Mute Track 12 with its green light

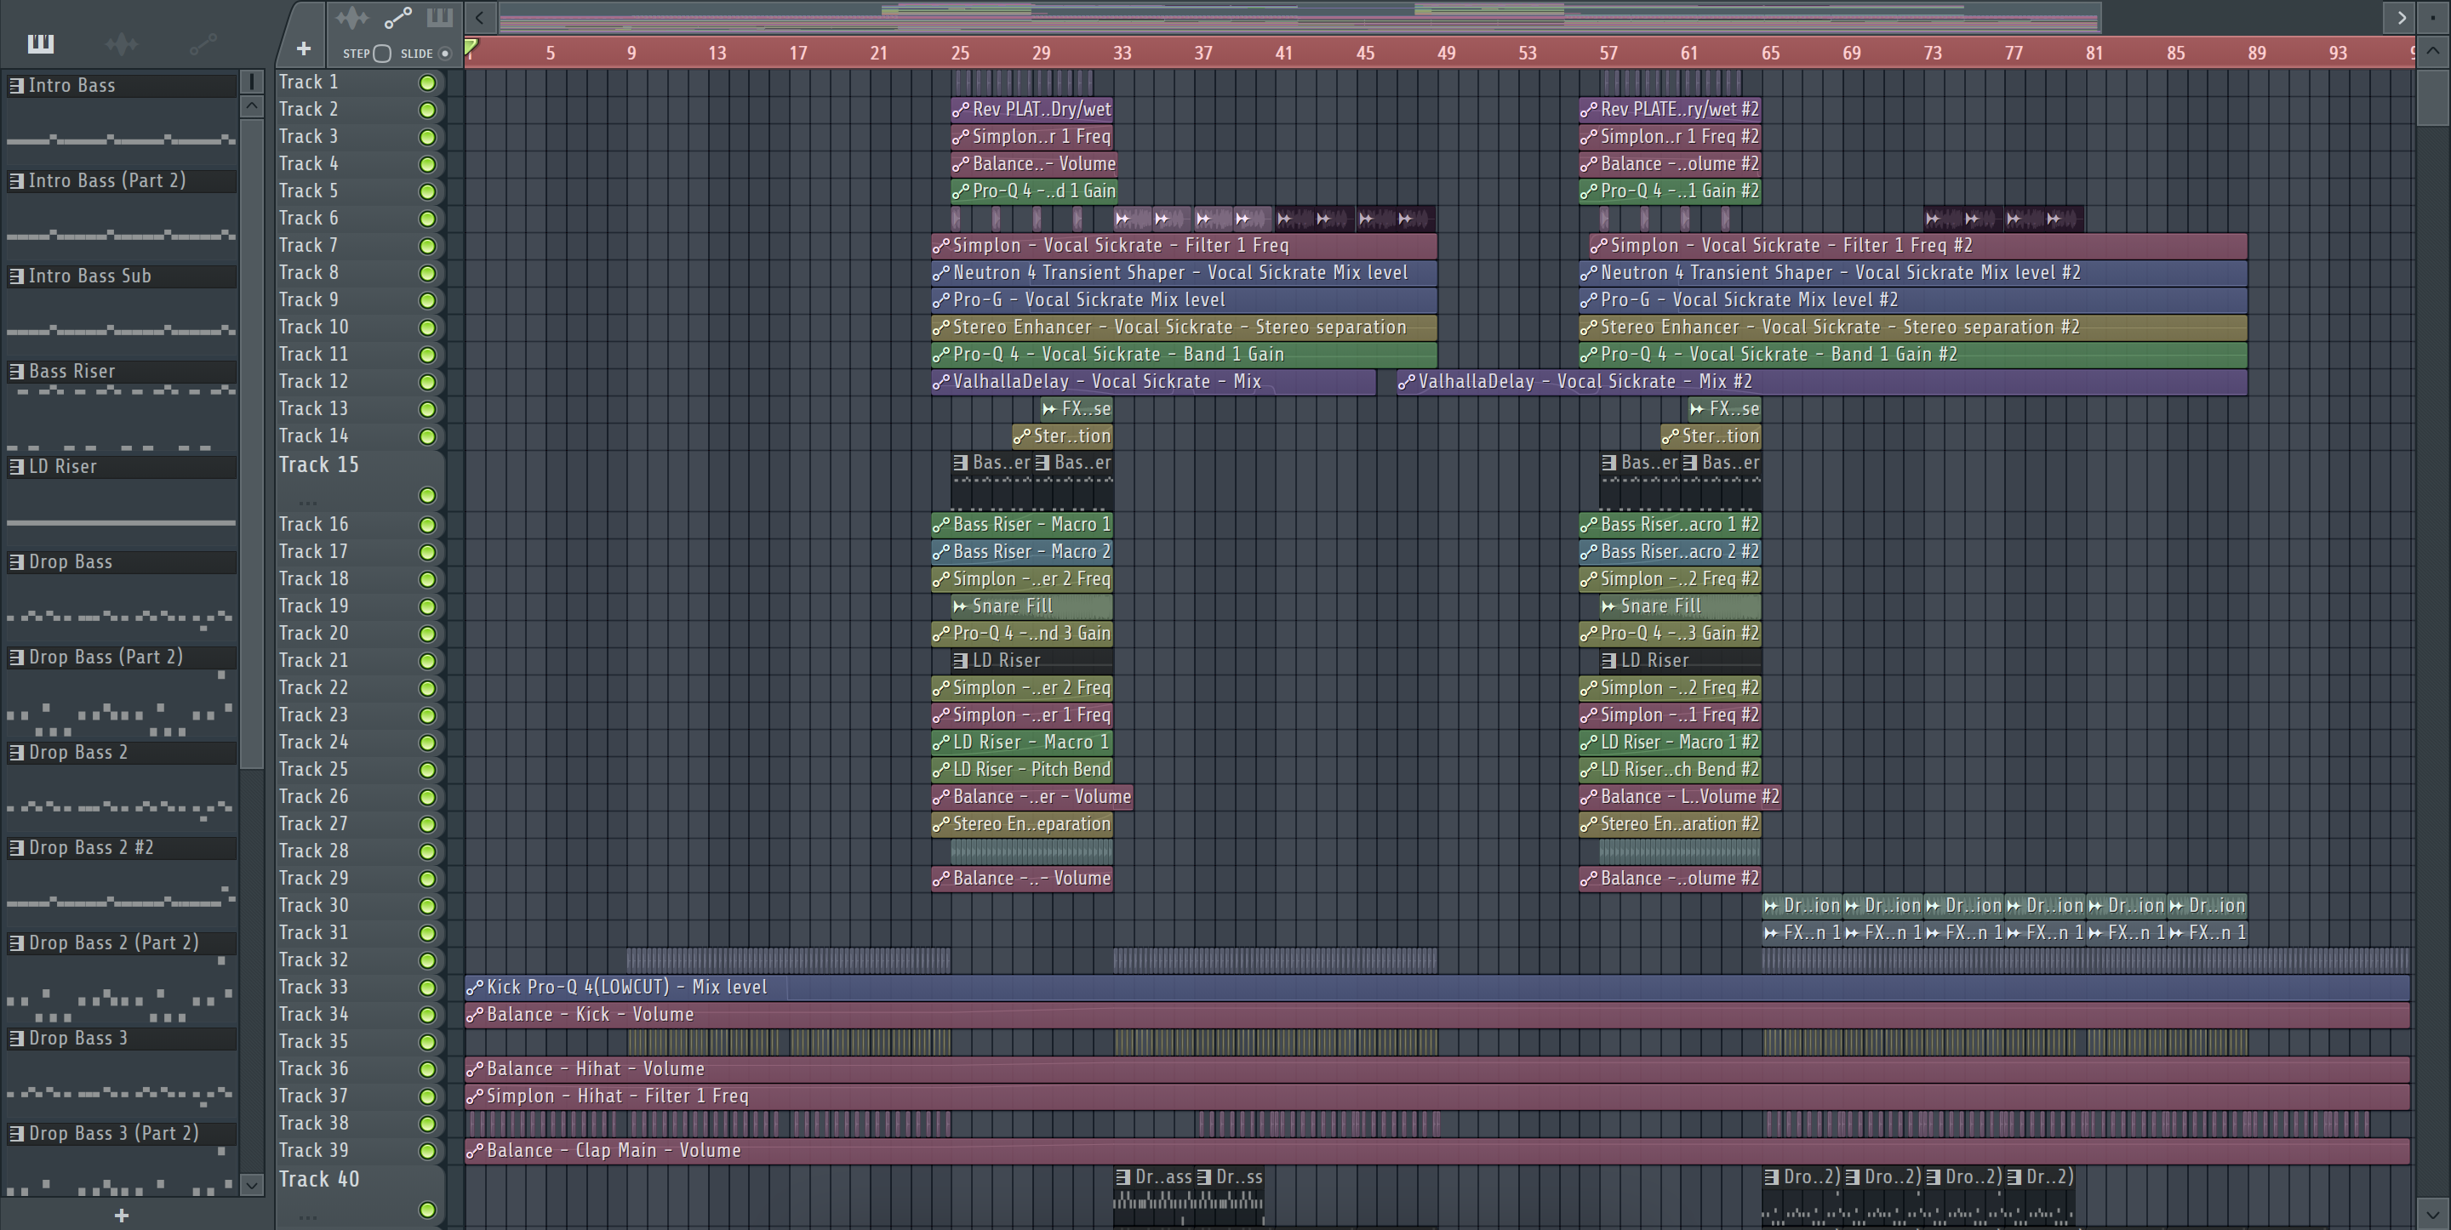click(x=428, y=383)
